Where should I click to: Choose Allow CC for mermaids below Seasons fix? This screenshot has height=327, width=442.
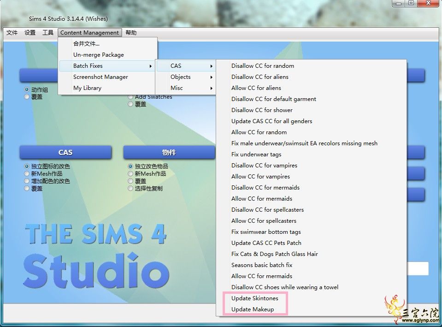click(x=312, y=276)
